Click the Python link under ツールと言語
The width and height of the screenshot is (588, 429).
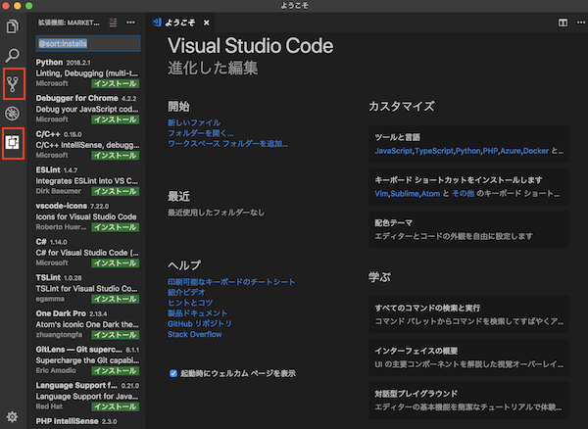click(x=468, y=151)
